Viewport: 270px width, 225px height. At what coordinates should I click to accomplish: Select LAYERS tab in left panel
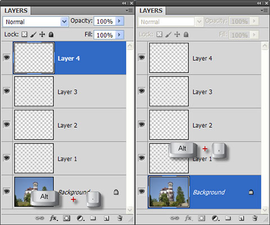[16, 11]
